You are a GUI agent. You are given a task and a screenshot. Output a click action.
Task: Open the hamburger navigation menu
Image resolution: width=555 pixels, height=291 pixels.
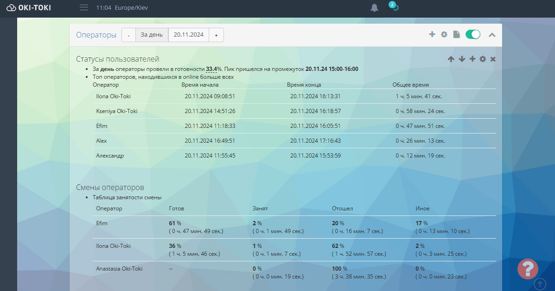(84, 7)
